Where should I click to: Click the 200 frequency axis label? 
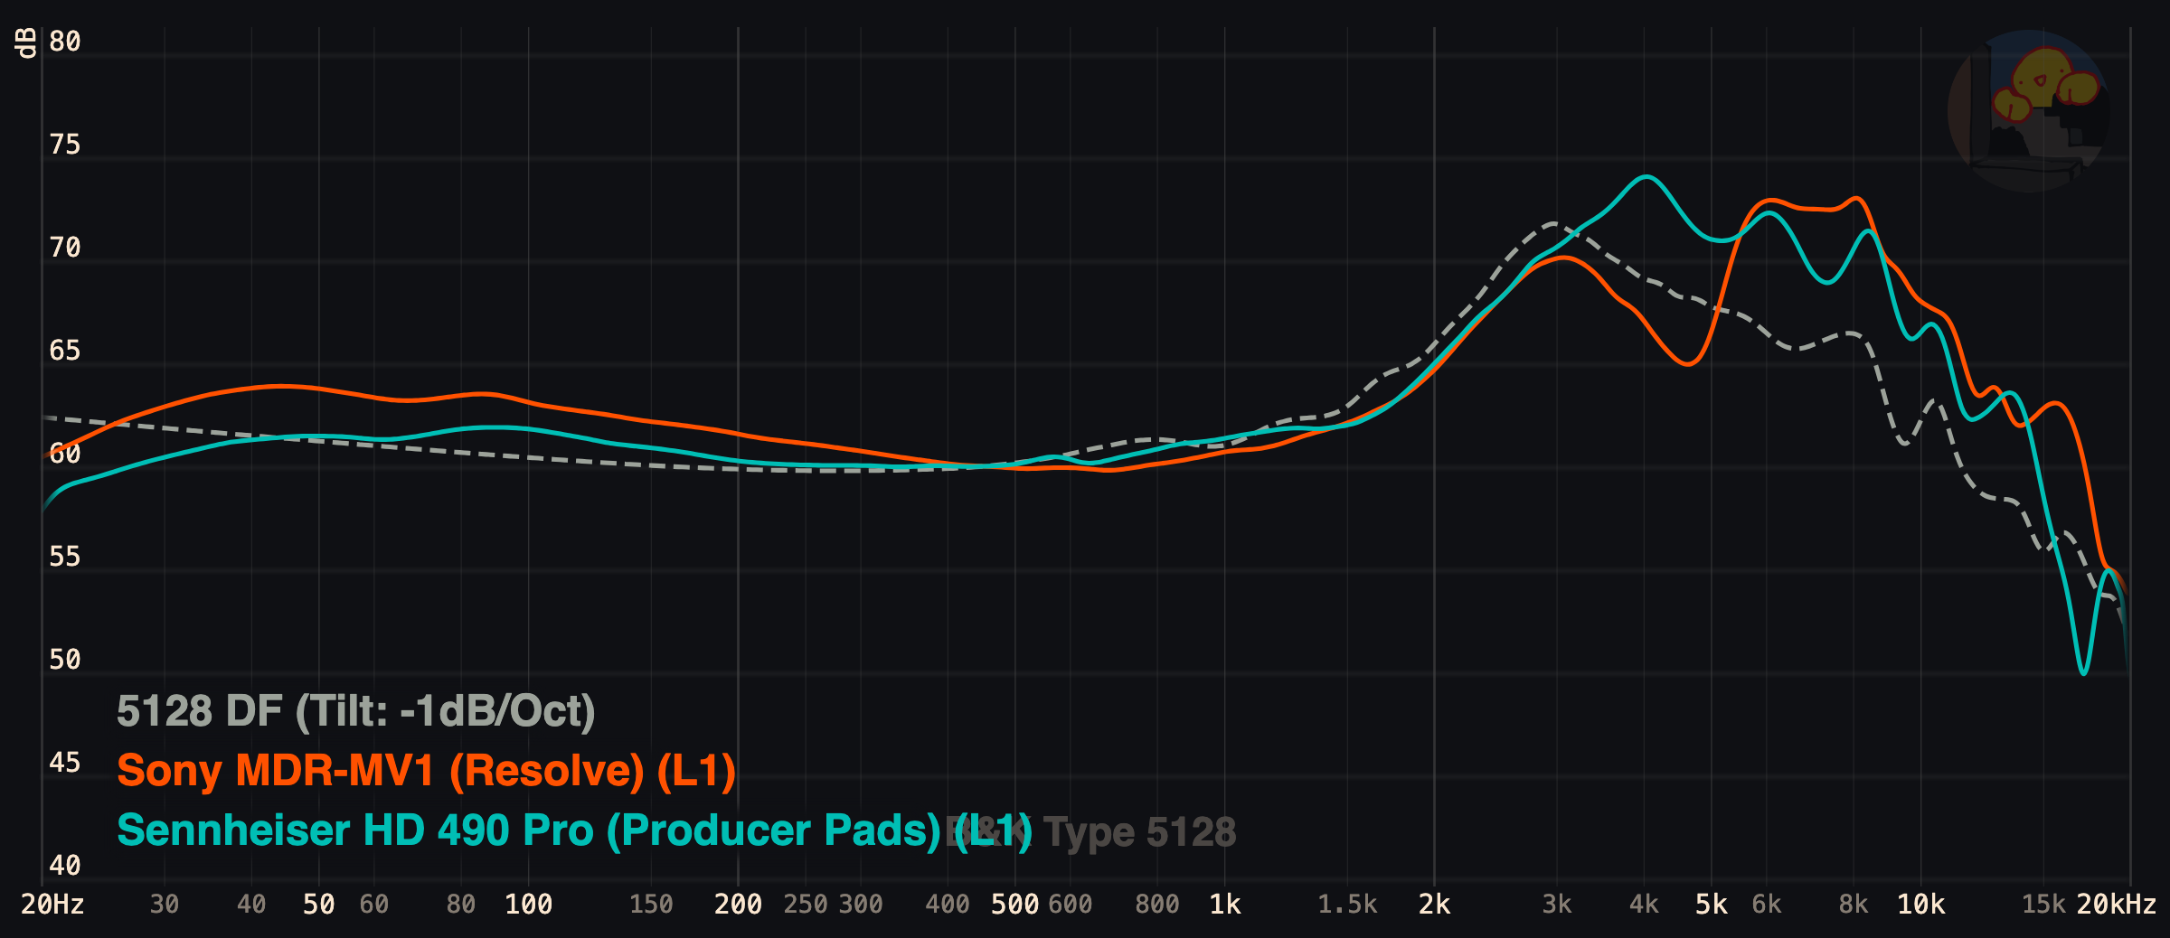point(738,905)
